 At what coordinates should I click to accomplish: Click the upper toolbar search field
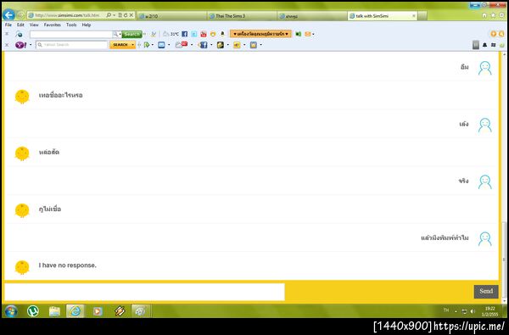tap(71, 34)
